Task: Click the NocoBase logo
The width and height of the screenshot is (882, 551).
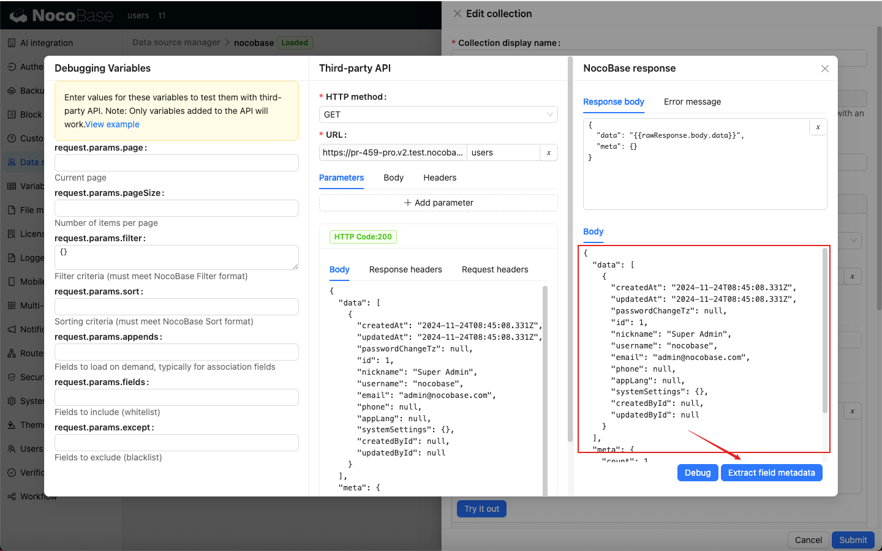Action: click(x=61, y=15)
